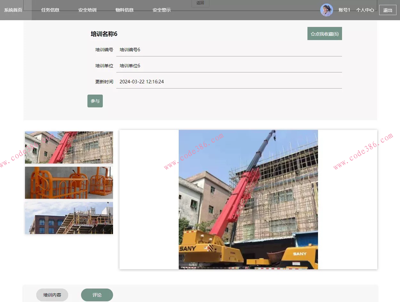
Task: Open the 物料信息 navigation item
Action: [125, 10]
